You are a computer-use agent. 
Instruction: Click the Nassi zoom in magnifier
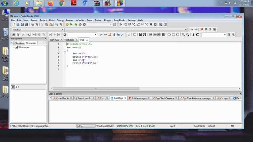[x=183, y=34]
